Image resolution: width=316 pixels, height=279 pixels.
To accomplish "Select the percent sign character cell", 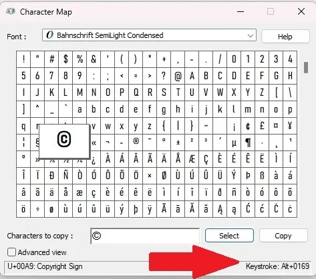I will (80, 59).
